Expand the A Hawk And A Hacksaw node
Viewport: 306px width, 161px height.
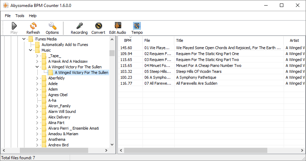coord(37,61)
